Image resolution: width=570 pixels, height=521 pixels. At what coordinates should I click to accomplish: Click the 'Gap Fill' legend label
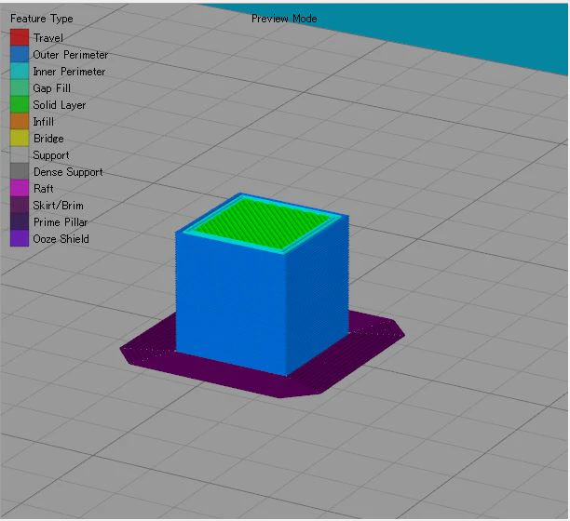(51, 88)
